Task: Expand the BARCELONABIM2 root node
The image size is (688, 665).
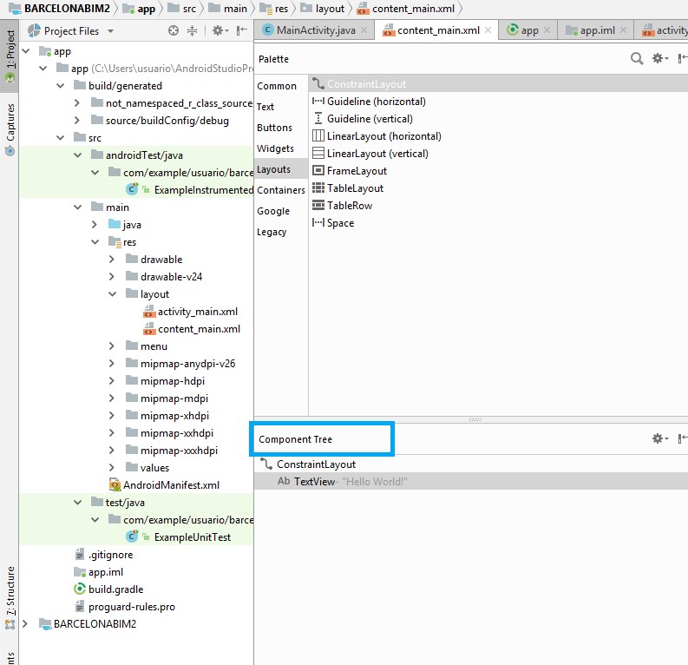Action: point(25,624)
